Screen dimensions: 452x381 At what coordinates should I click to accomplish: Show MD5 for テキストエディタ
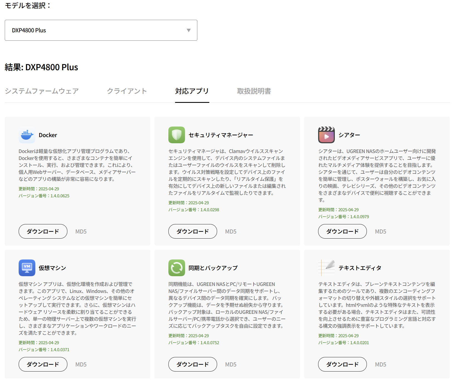(x=380, y=365)
